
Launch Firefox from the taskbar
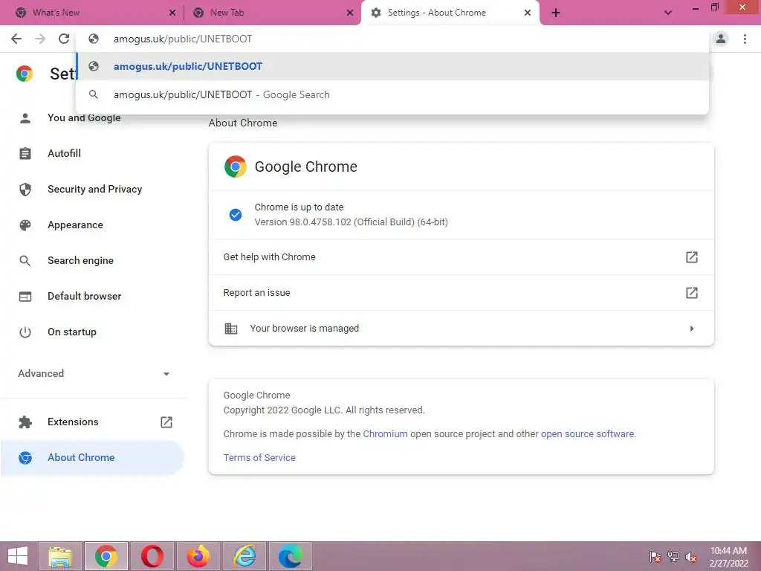[198, 556]
